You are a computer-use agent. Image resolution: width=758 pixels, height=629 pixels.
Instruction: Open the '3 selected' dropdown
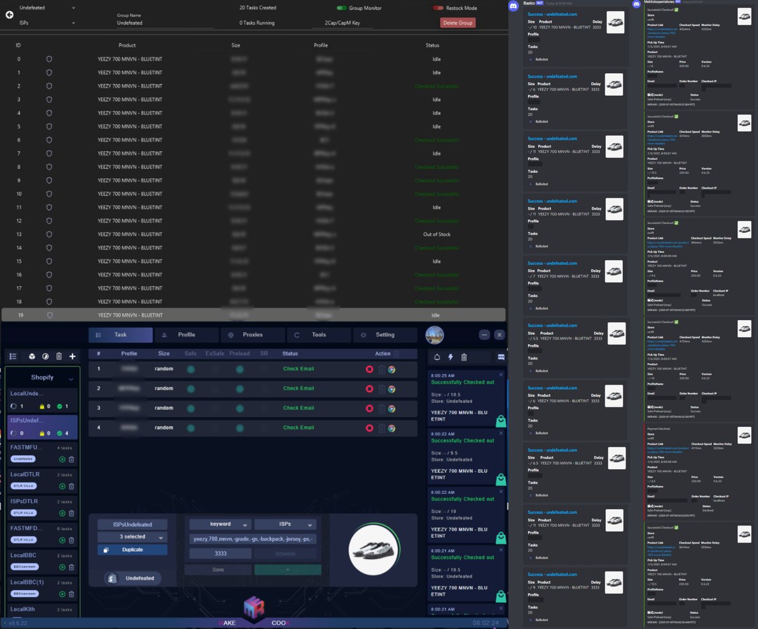[132, 537]
